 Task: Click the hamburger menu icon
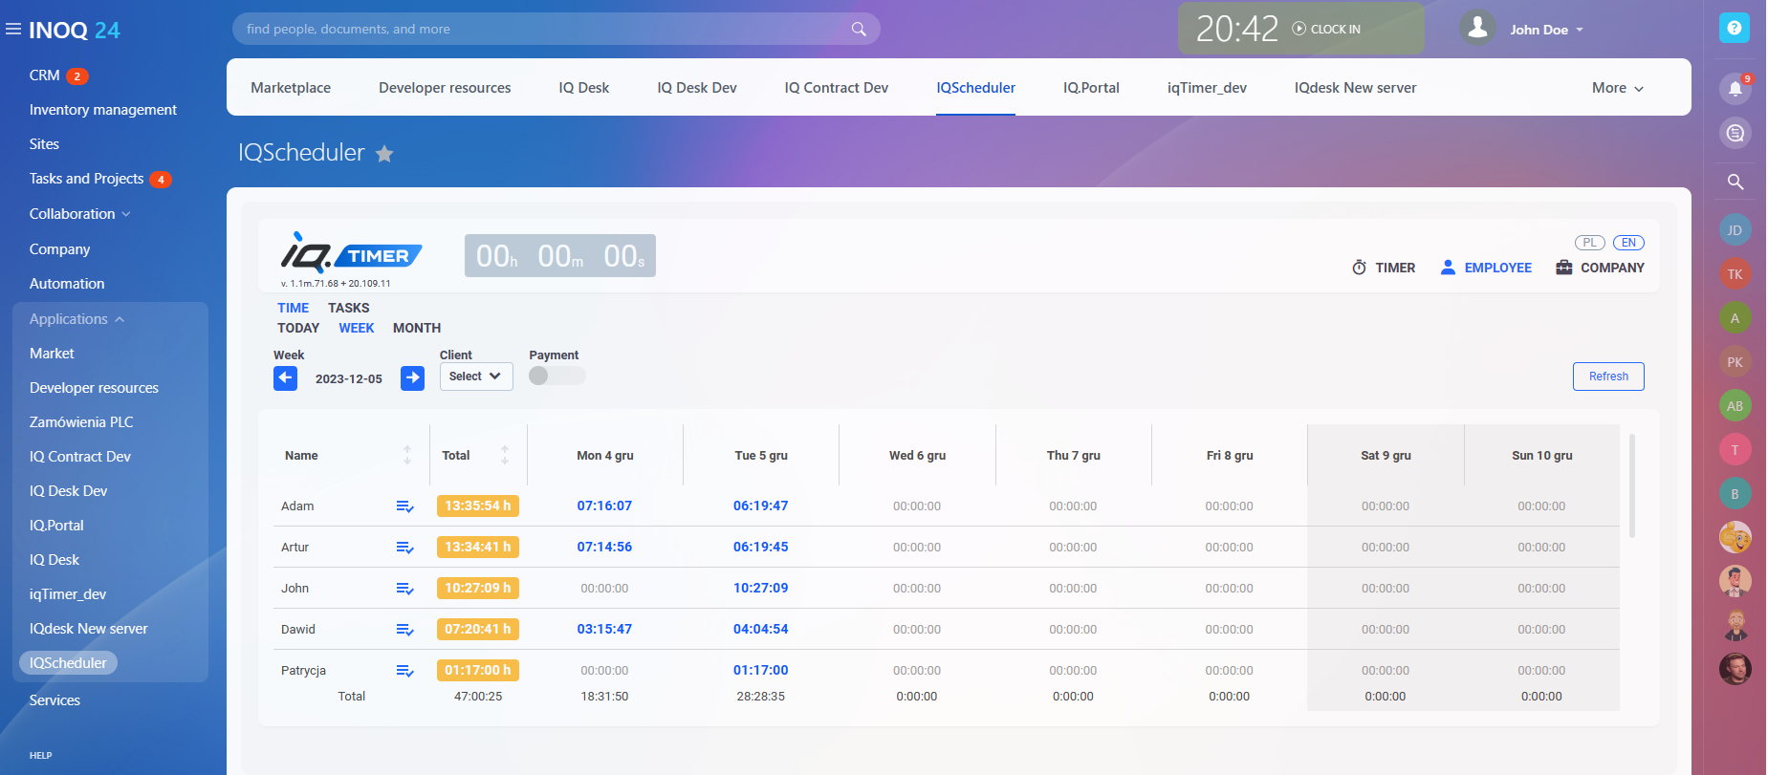pos(13,30)
